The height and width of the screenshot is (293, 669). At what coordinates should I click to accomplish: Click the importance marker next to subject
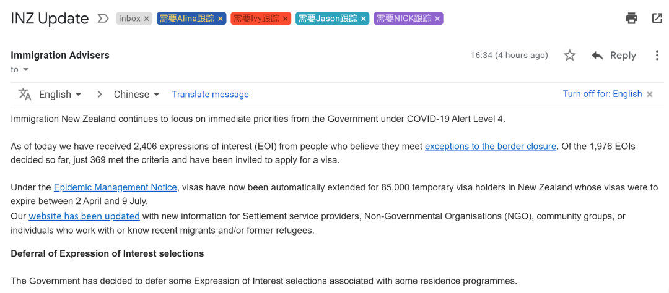point(103,19)
